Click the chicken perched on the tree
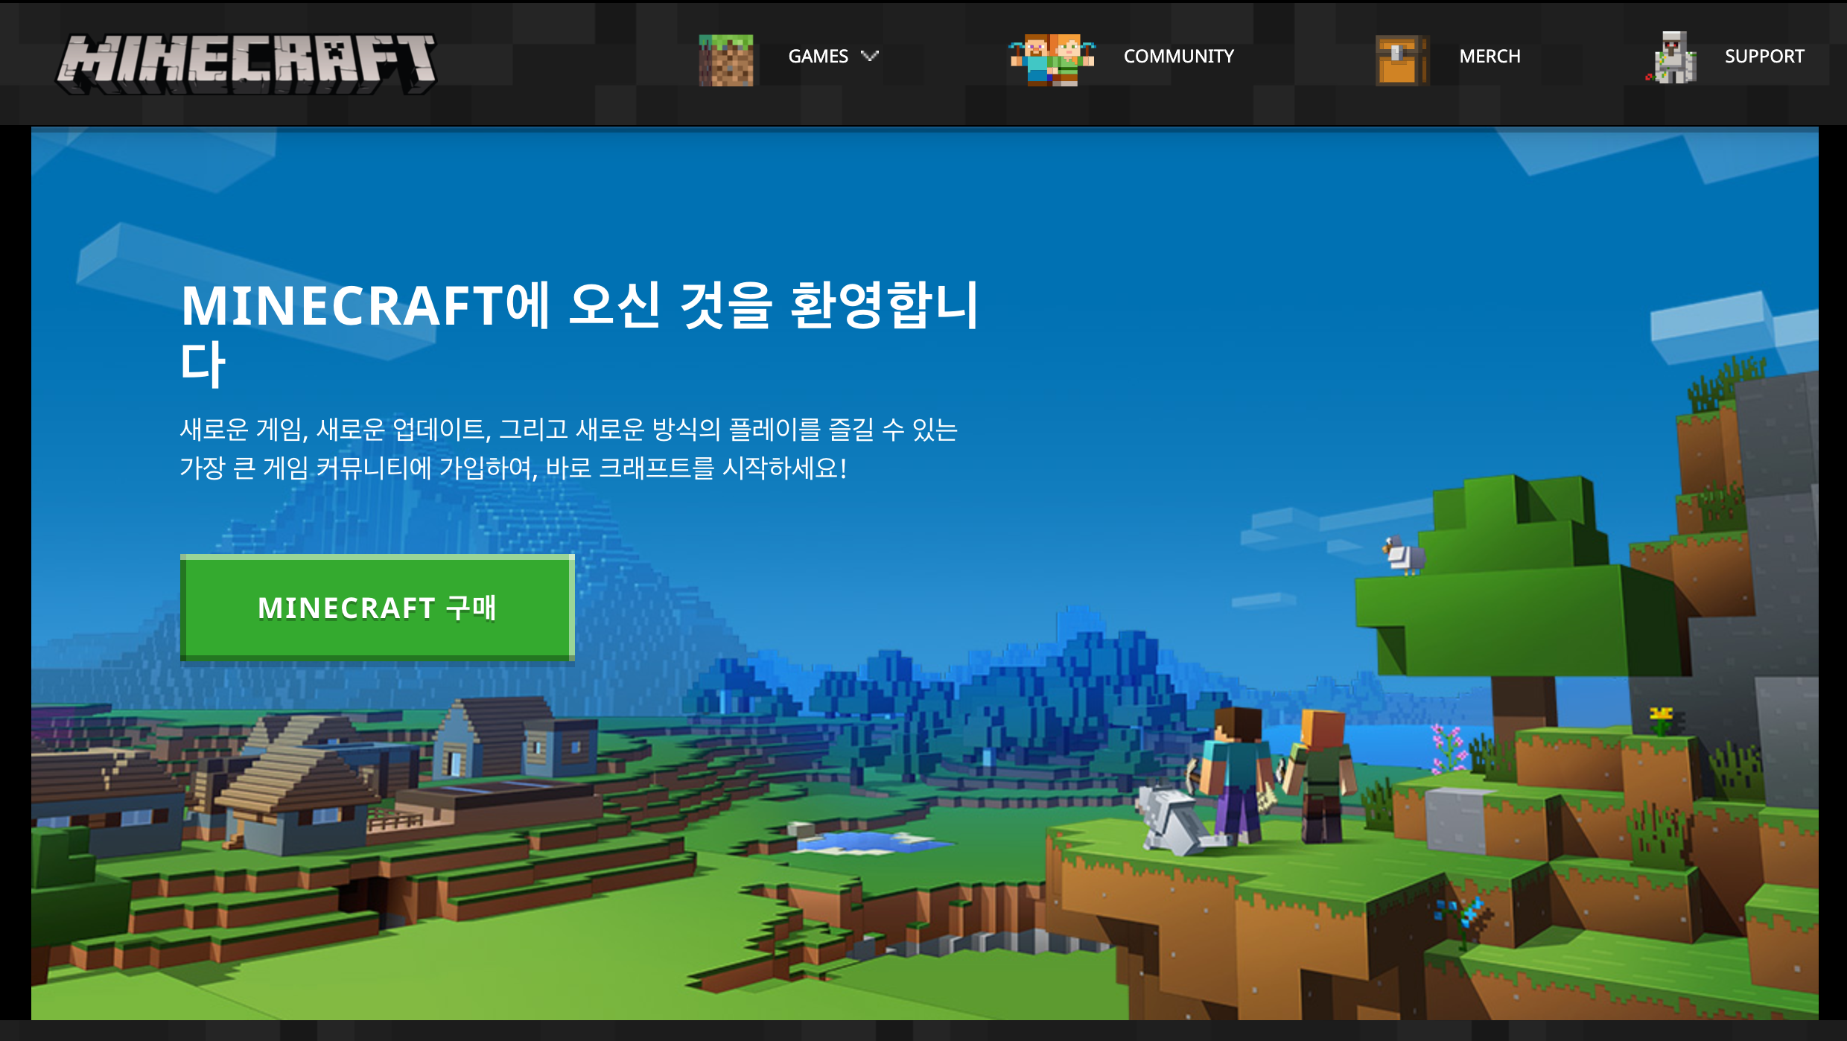Screen dimensions: 1847x1041 [1404, 555]
